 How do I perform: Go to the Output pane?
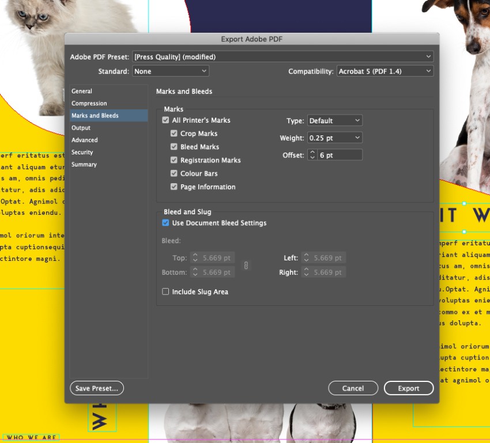109,128
